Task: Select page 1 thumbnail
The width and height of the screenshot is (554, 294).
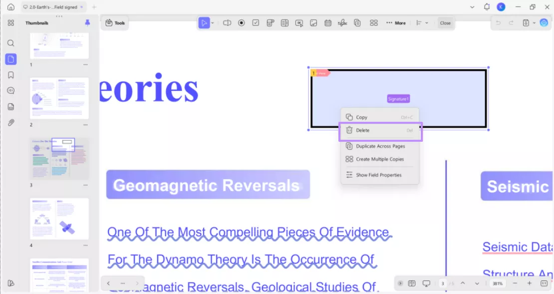Action: pos(59,46)
